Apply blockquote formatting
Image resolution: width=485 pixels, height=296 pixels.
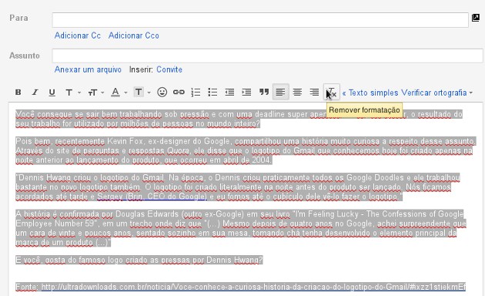pyautogui.click(x=263, y=92)
